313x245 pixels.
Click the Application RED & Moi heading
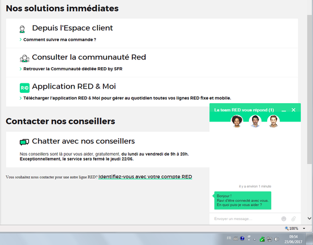pyautogui.click(x=74, y=87)
